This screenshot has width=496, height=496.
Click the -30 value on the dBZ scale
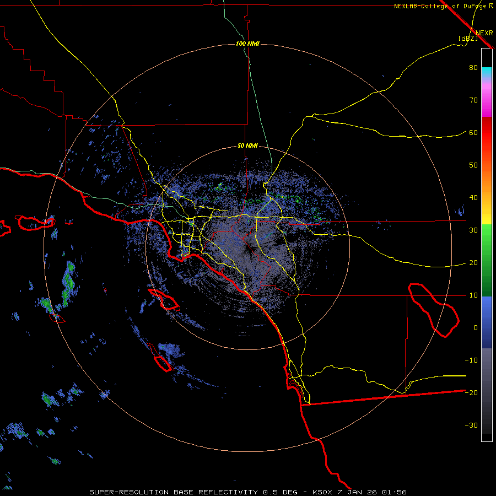pos(471,425)
